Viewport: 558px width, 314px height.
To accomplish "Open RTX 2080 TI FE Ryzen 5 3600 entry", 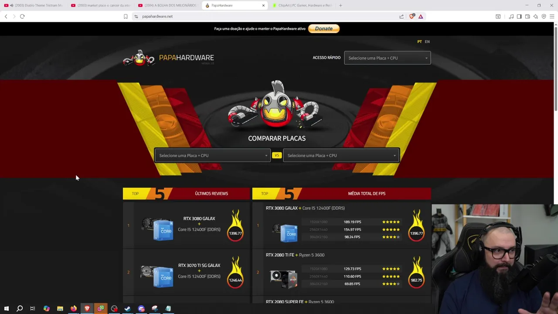I will point(295,255).
